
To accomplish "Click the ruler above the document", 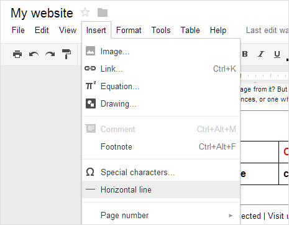I will 265,76.
